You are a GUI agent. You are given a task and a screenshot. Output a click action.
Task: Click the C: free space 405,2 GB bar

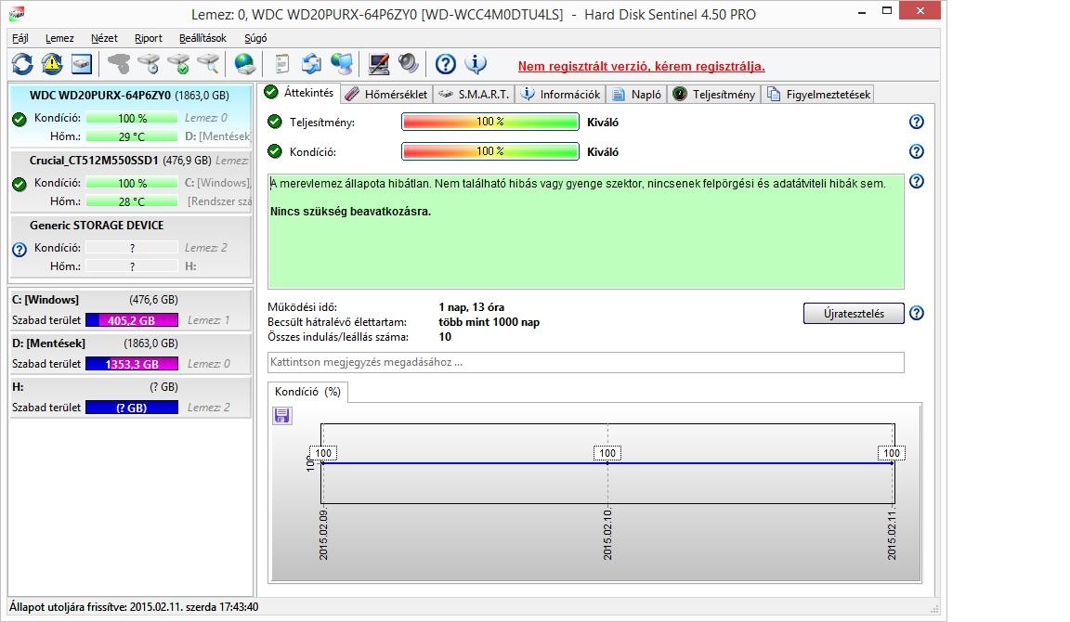[132, 320]
